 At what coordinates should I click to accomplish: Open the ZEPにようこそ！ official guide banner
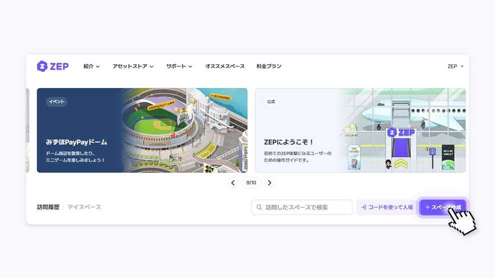click(x=360, y=130)
